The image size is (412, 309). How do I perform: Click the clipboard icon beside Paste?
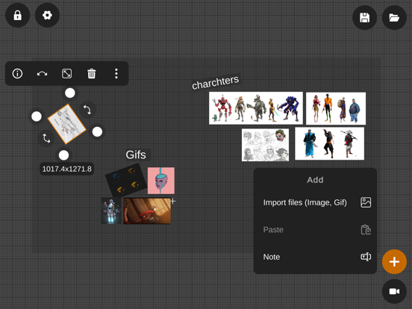366,230
